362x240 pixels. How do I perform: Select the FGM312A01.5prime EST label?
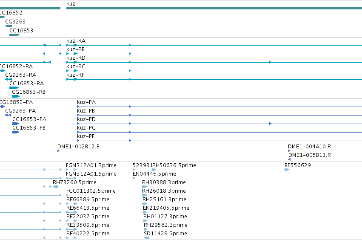[91, 174]
